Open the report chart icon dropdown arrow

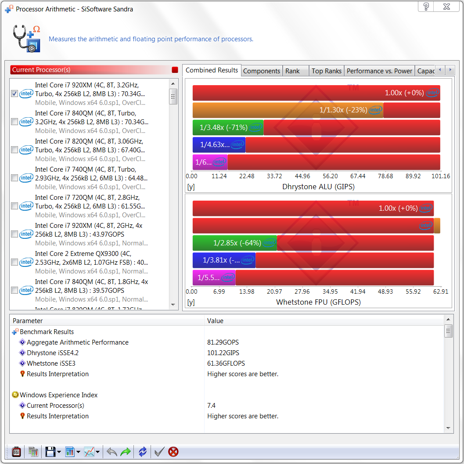(x=78, y=452)
